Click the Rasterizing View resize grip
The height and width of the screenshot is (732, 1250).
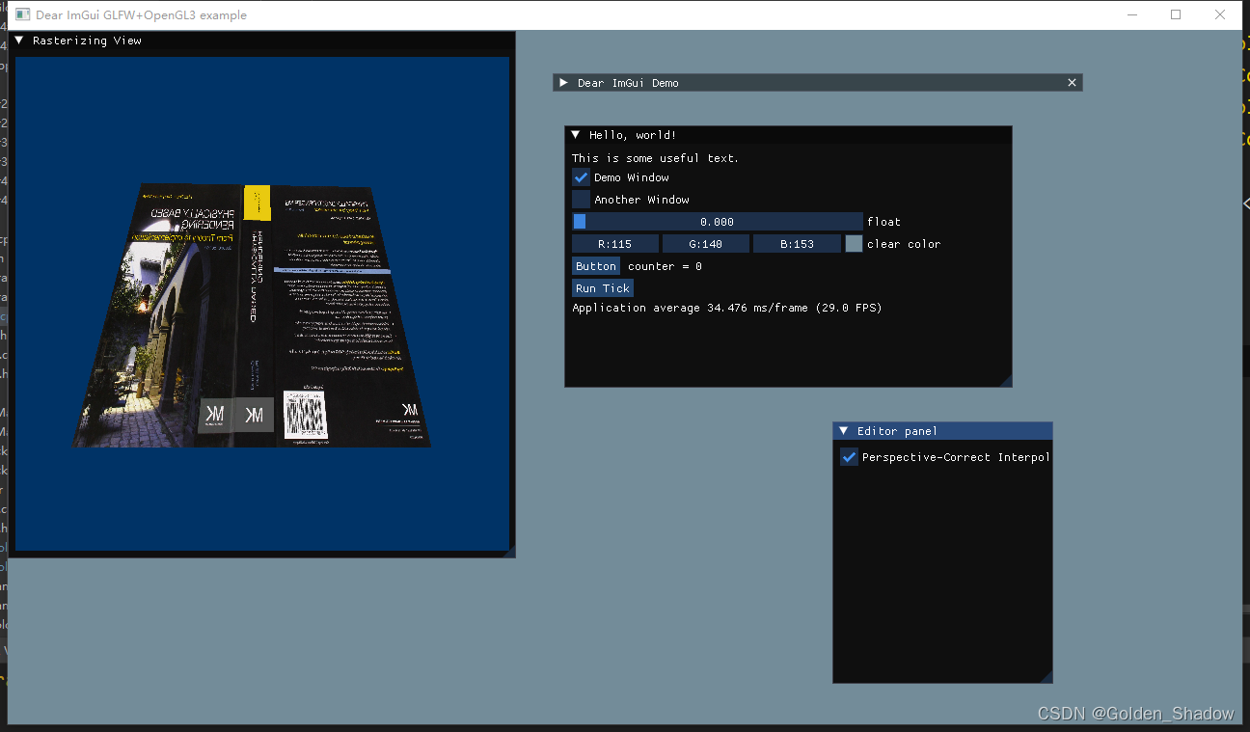click(509, 552)
